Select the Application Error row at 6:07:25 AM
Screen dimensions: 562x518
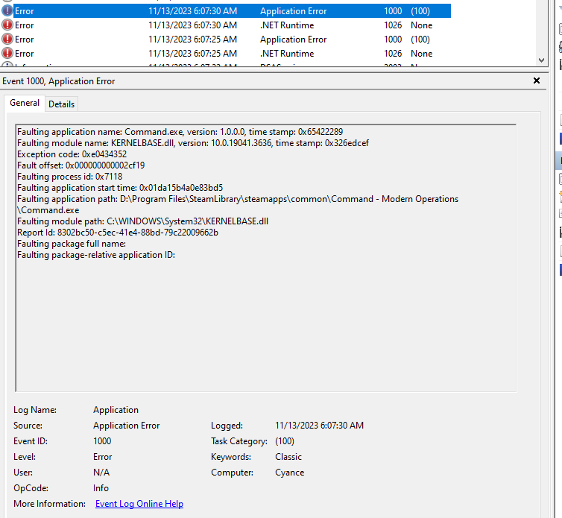[x=226, y=40]
